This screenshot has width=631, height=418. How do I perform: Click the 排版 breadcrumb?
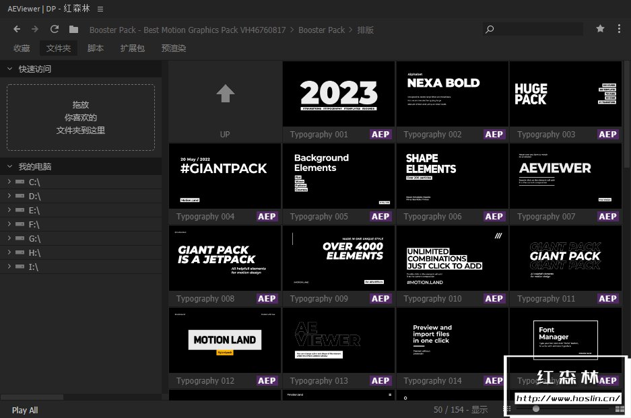(366, 30)
